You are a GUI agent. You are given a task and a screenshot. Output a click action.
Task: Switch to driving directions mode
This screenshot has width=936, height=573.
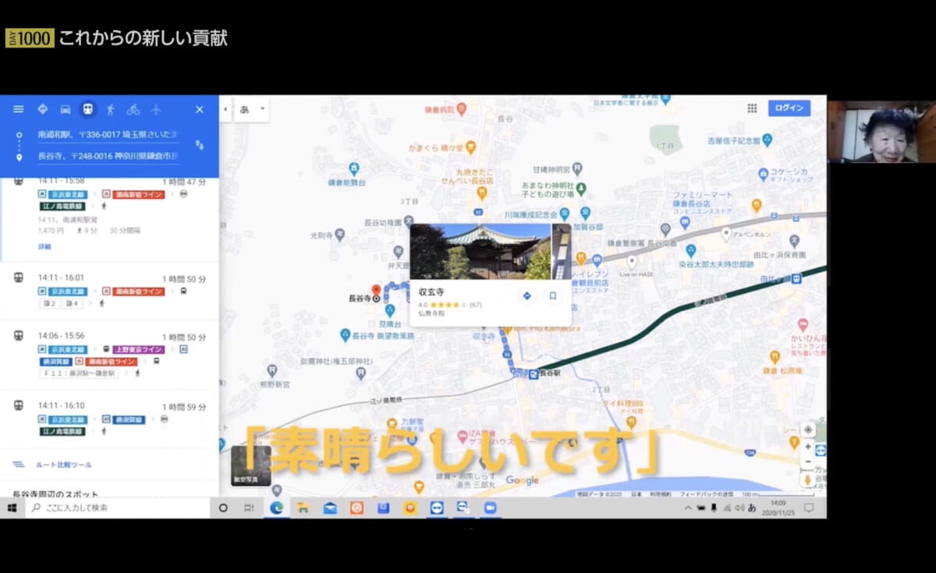point(66,109)
